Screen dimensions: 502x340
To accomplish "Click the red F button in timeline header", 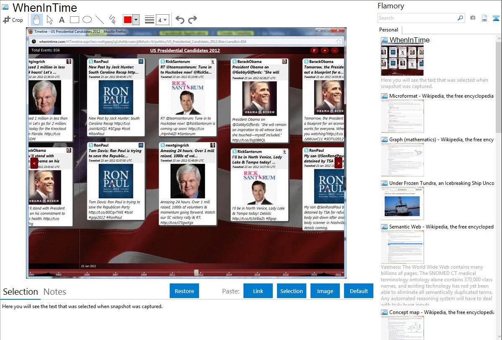I will (314, 51).
